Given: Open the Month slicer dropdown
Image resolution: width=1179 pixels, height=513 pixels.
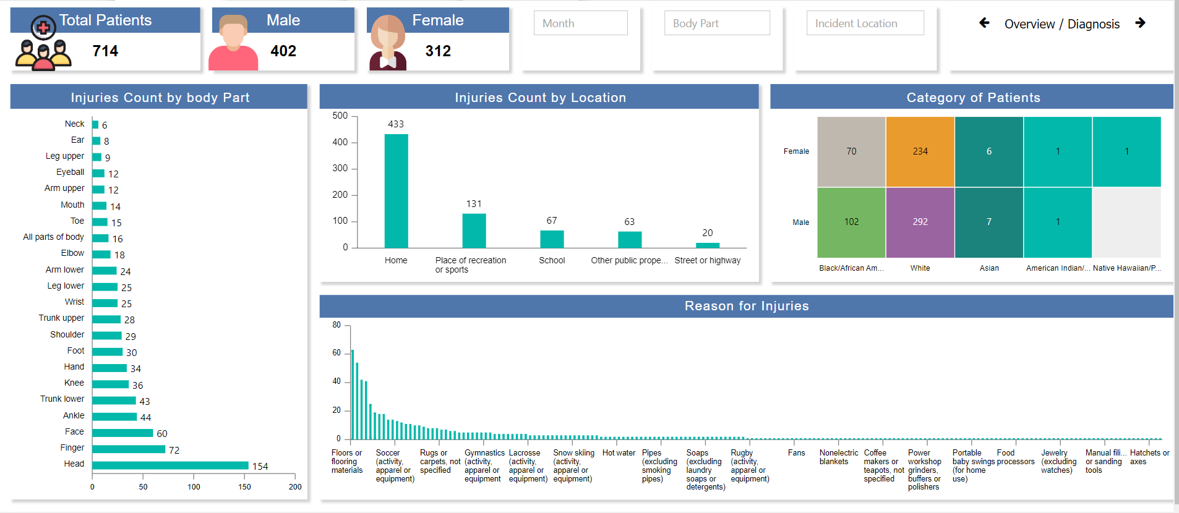Looking at the screenshot, I should point(580,23).
